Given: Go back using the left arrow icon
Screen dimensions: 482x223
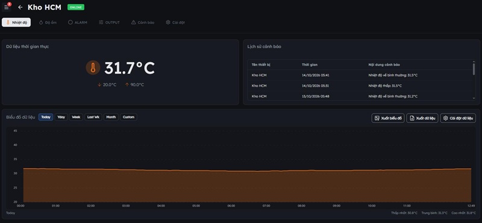Looking at the screenshot, I should pyautogui.click(x=20, y=7).
